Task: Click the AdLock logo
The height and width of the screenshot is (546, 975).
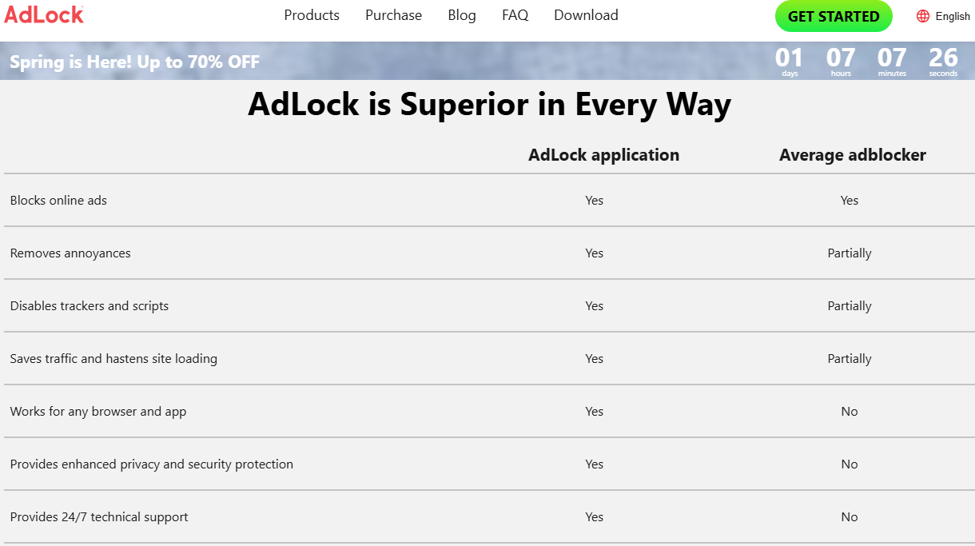Action: tap(44, 14)
